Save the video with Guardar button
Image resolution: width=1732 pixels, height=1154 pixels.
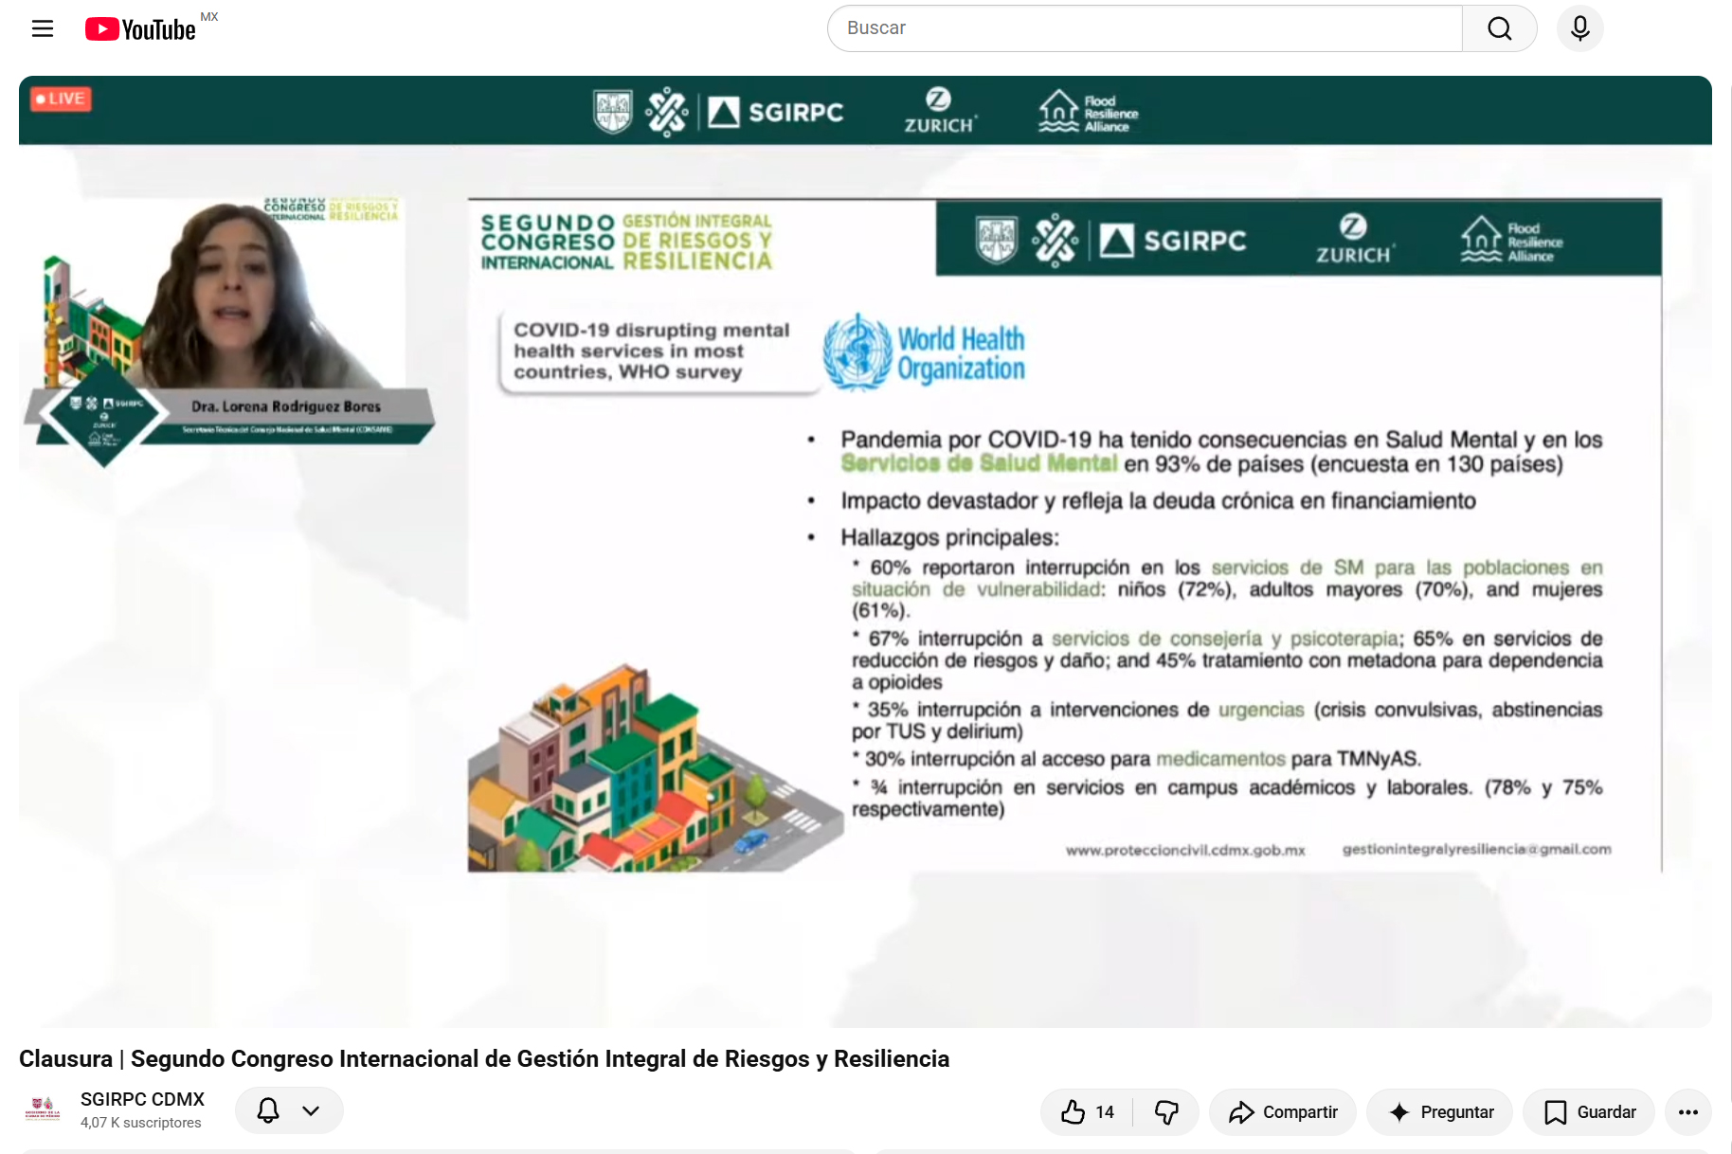coord(1590,1111)
